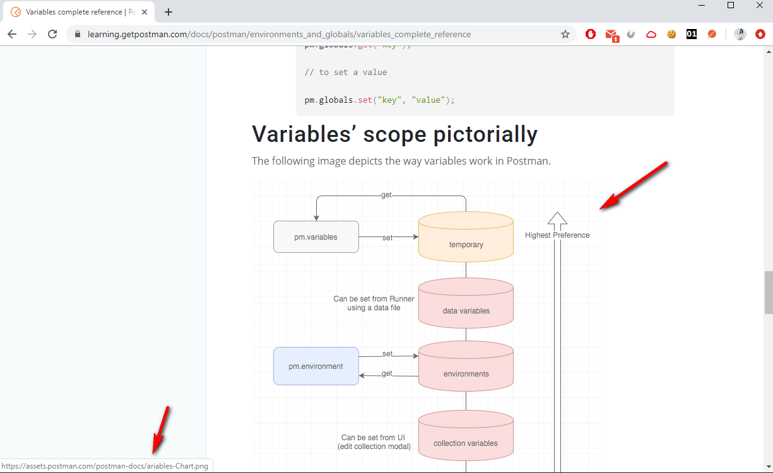773x473 pixels.
Task: Open the cookie manager extension icon
Action: point(671,34)
